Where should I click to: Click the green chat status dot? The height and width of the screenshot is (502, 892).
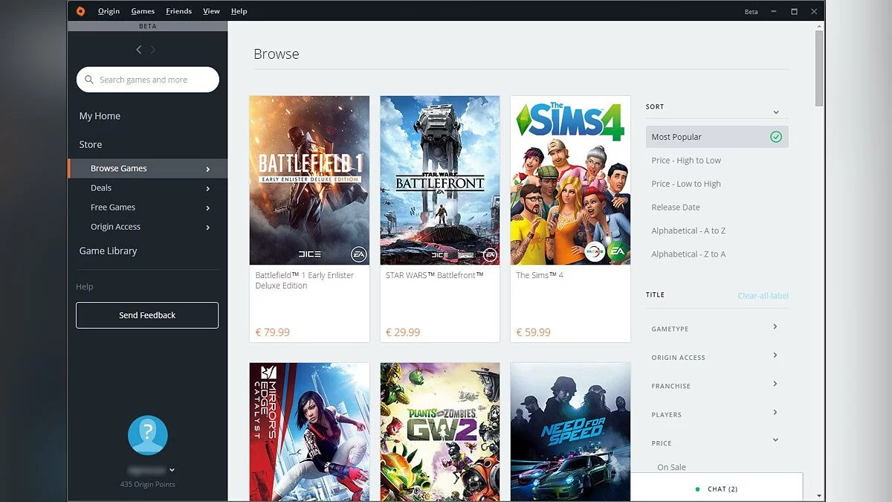click(x=697, y=489)
